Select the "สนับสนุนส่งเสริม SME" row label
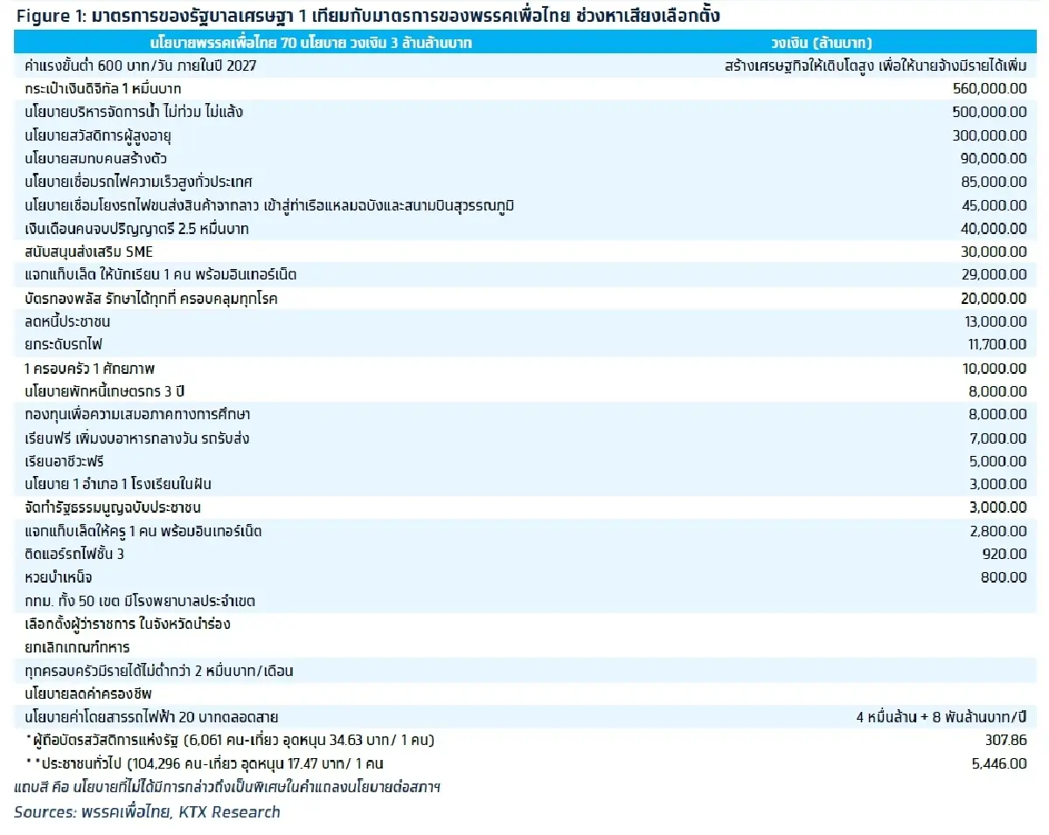The width and height of the screenshot is (1049, 835). pos(89,252)
